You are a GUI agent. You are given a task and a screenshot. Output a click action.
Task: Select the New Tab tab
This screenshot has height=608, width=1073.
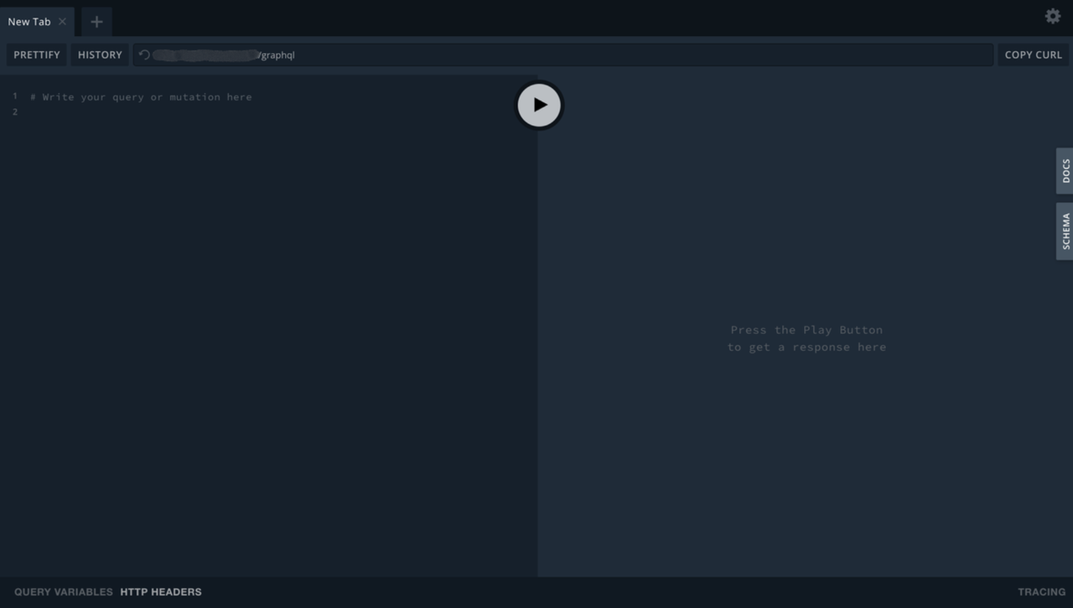(x=29, y=21)
